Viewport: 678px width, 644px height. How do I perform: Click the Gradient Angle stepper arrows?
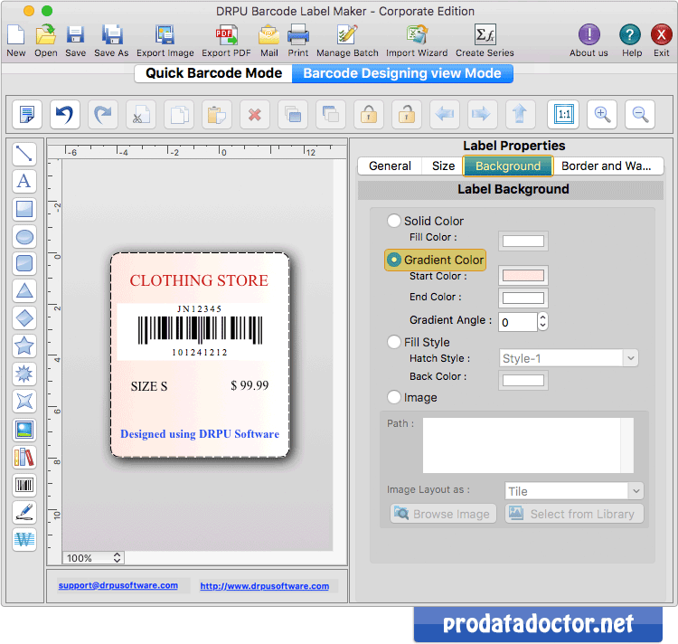[x=542, y=322]
